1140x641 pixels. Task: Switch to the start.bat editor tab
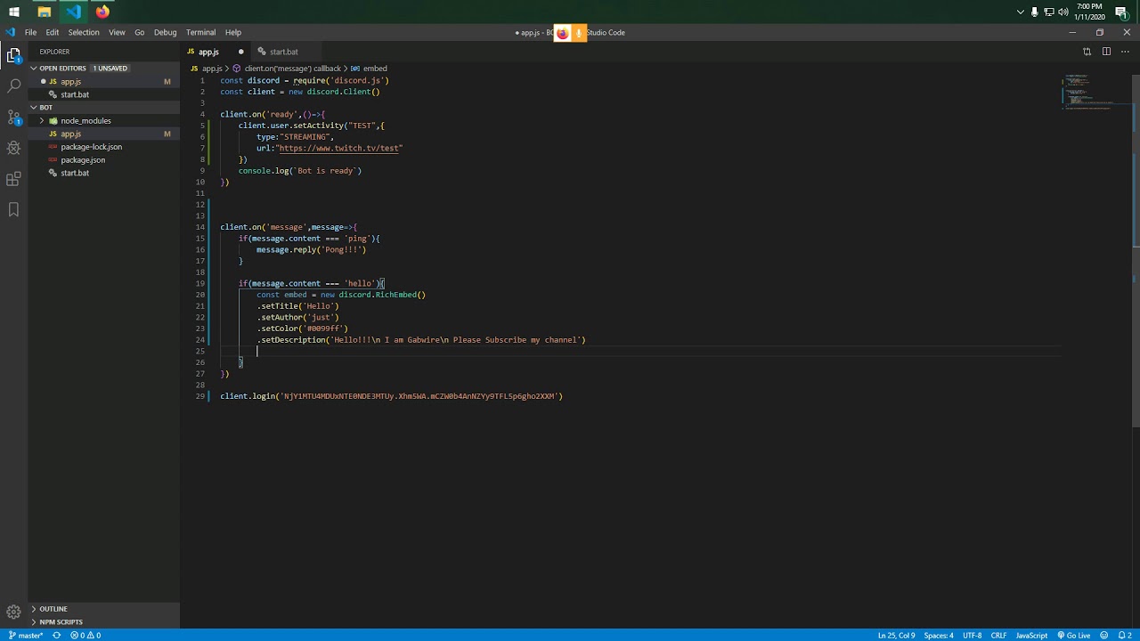284,52
